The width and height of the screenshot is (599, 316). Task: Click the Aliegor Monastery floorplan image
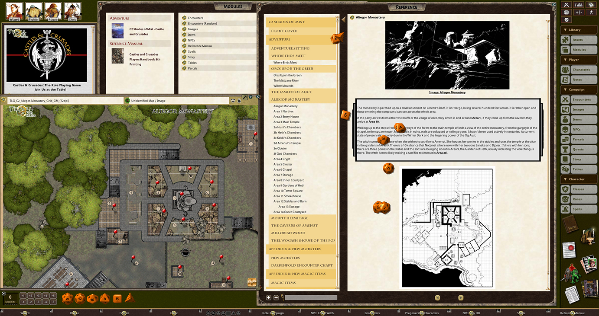coord(448,228)
